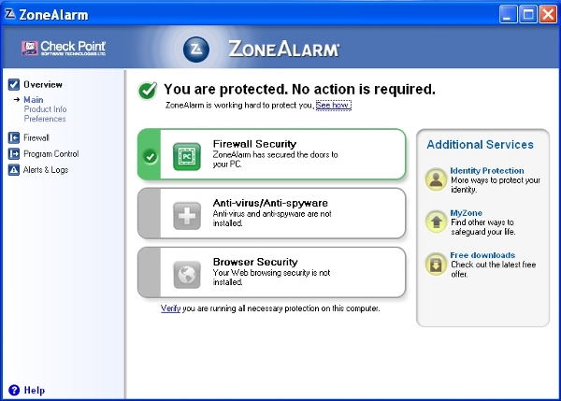Select Product Info under Overview
Image resolution: width=561 pixels, height=401 pixels.
pos(45,109)
